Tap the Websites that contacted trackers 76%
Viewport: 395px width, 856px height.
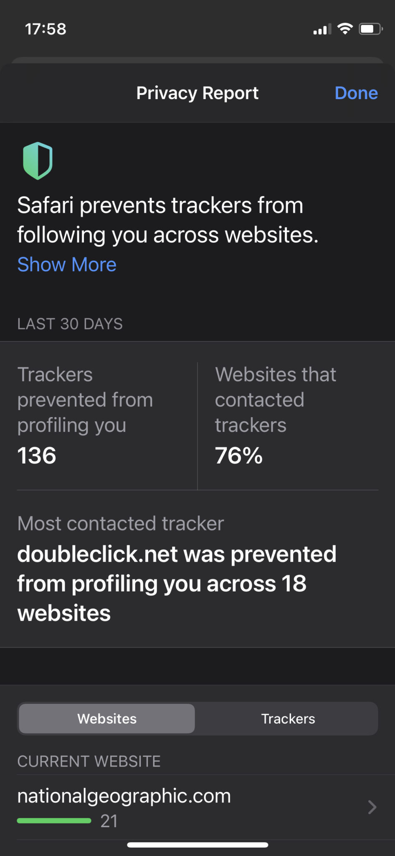tap(239, 455)
